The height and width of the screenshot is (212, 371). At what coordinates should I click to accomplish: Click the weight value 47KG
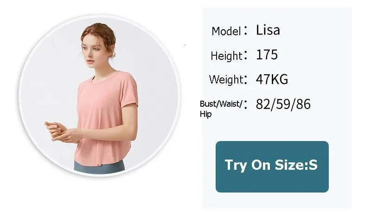(x=272, y=79)
